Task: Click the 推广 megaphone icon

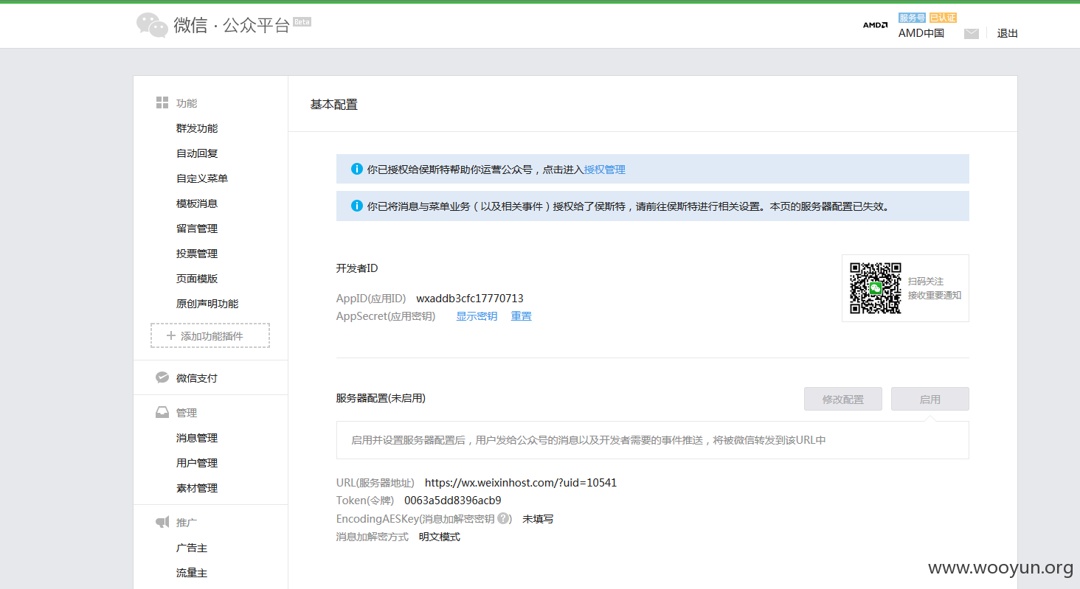Action: click(x=162, y=522)
